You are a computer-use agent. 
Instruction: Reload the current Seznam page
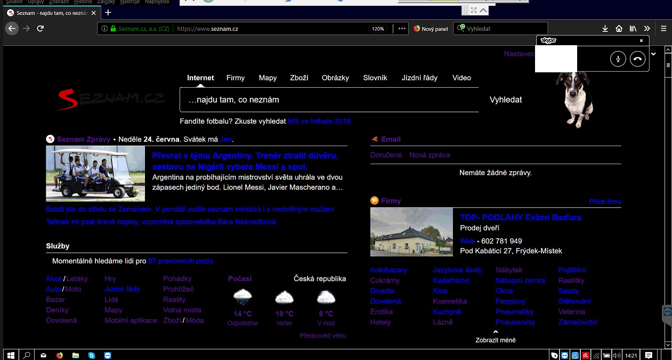pos(41,29)
